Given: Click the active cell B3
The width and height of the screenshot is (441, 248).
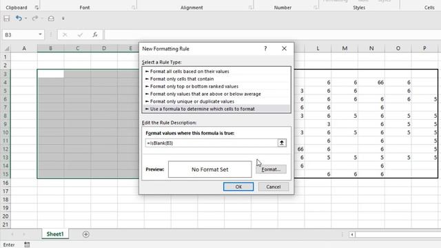Looking at the screenshot, I should [50, 74].
